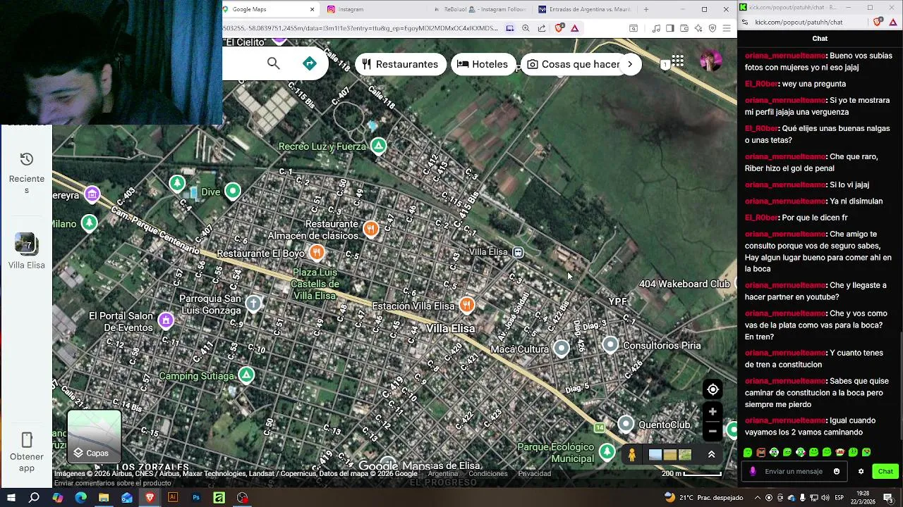The width and height of the screenshot is (903, 507).
Task: Open Windows Start menu
Action: coord(11,498)
